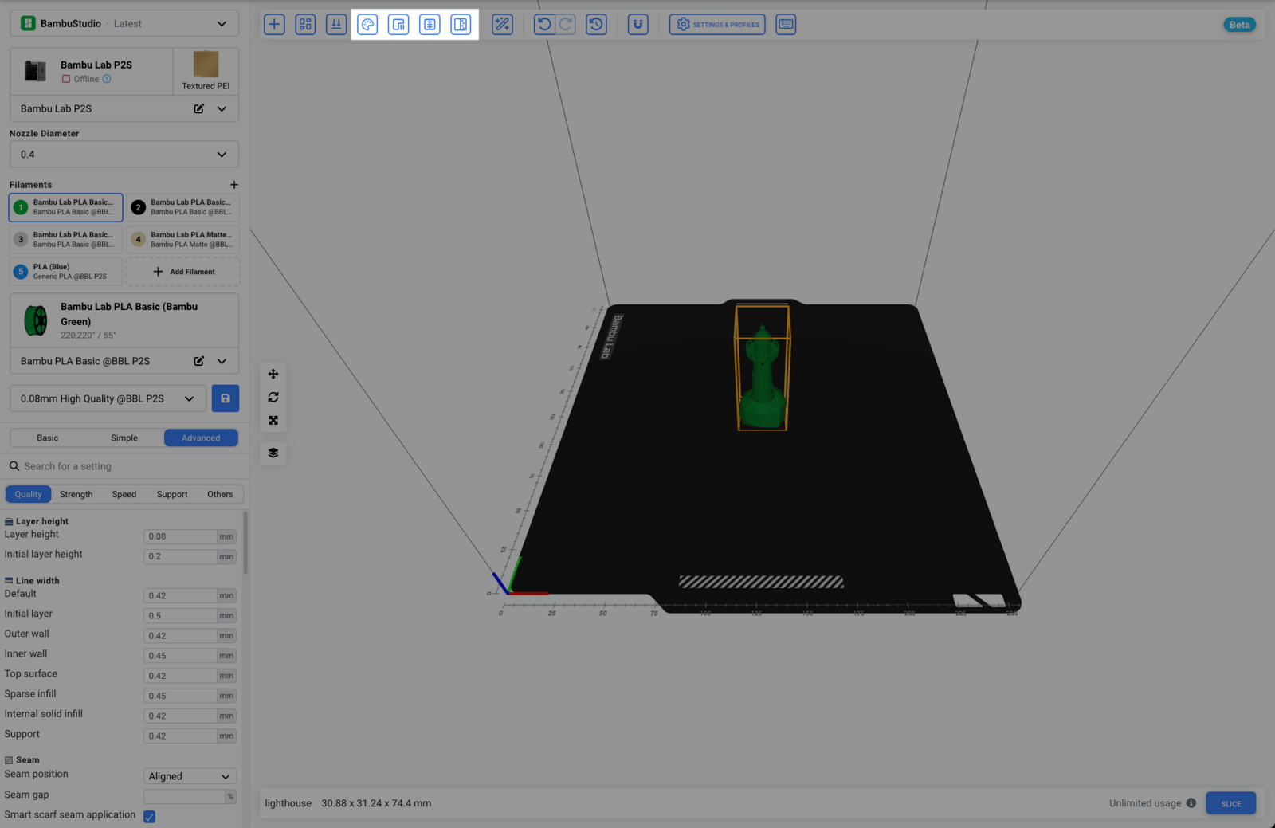Click the support painting toolbar icon
The image size is (1275, 828).
(398, 25)
